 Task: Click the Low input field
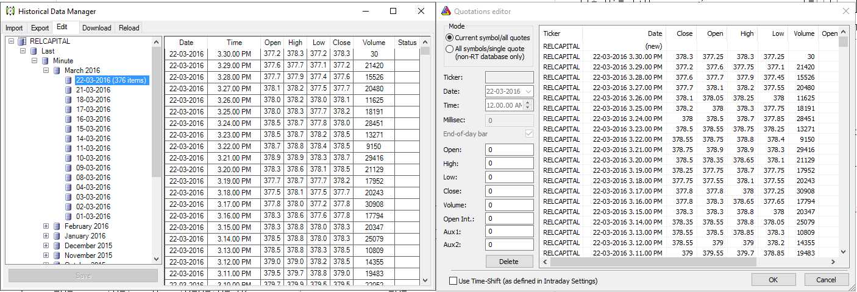click(x=509, y=177)
